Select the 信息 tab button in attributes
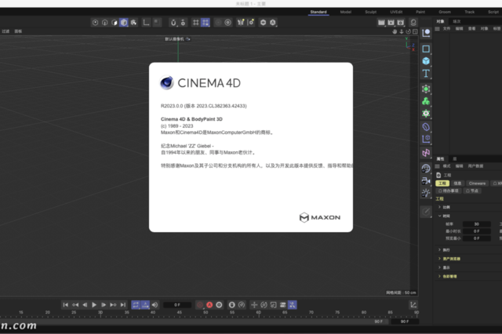The image size is (502, 334). (x=458, y=183)
